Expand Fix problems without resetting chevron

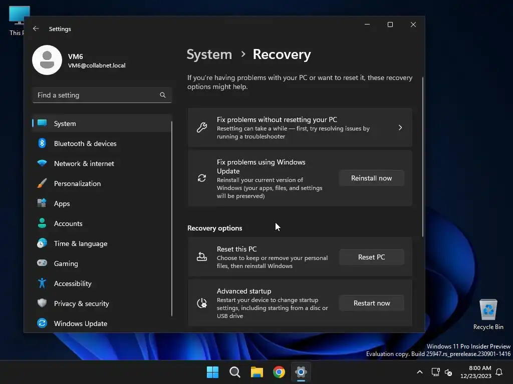[400, 127]
